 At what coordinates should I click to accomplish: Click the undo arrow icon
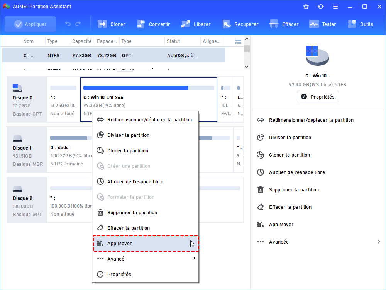pos(68,24)
